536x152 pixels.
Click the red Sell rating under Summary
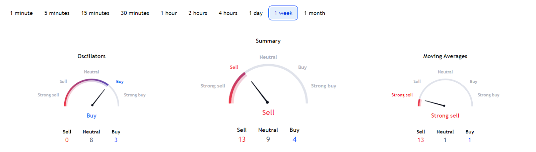click(268, 112)
